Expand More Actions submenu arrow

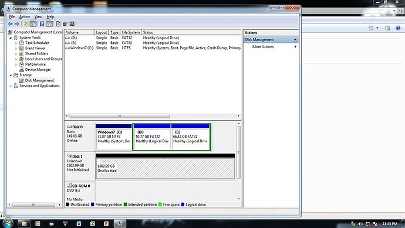tap(295, 47)
